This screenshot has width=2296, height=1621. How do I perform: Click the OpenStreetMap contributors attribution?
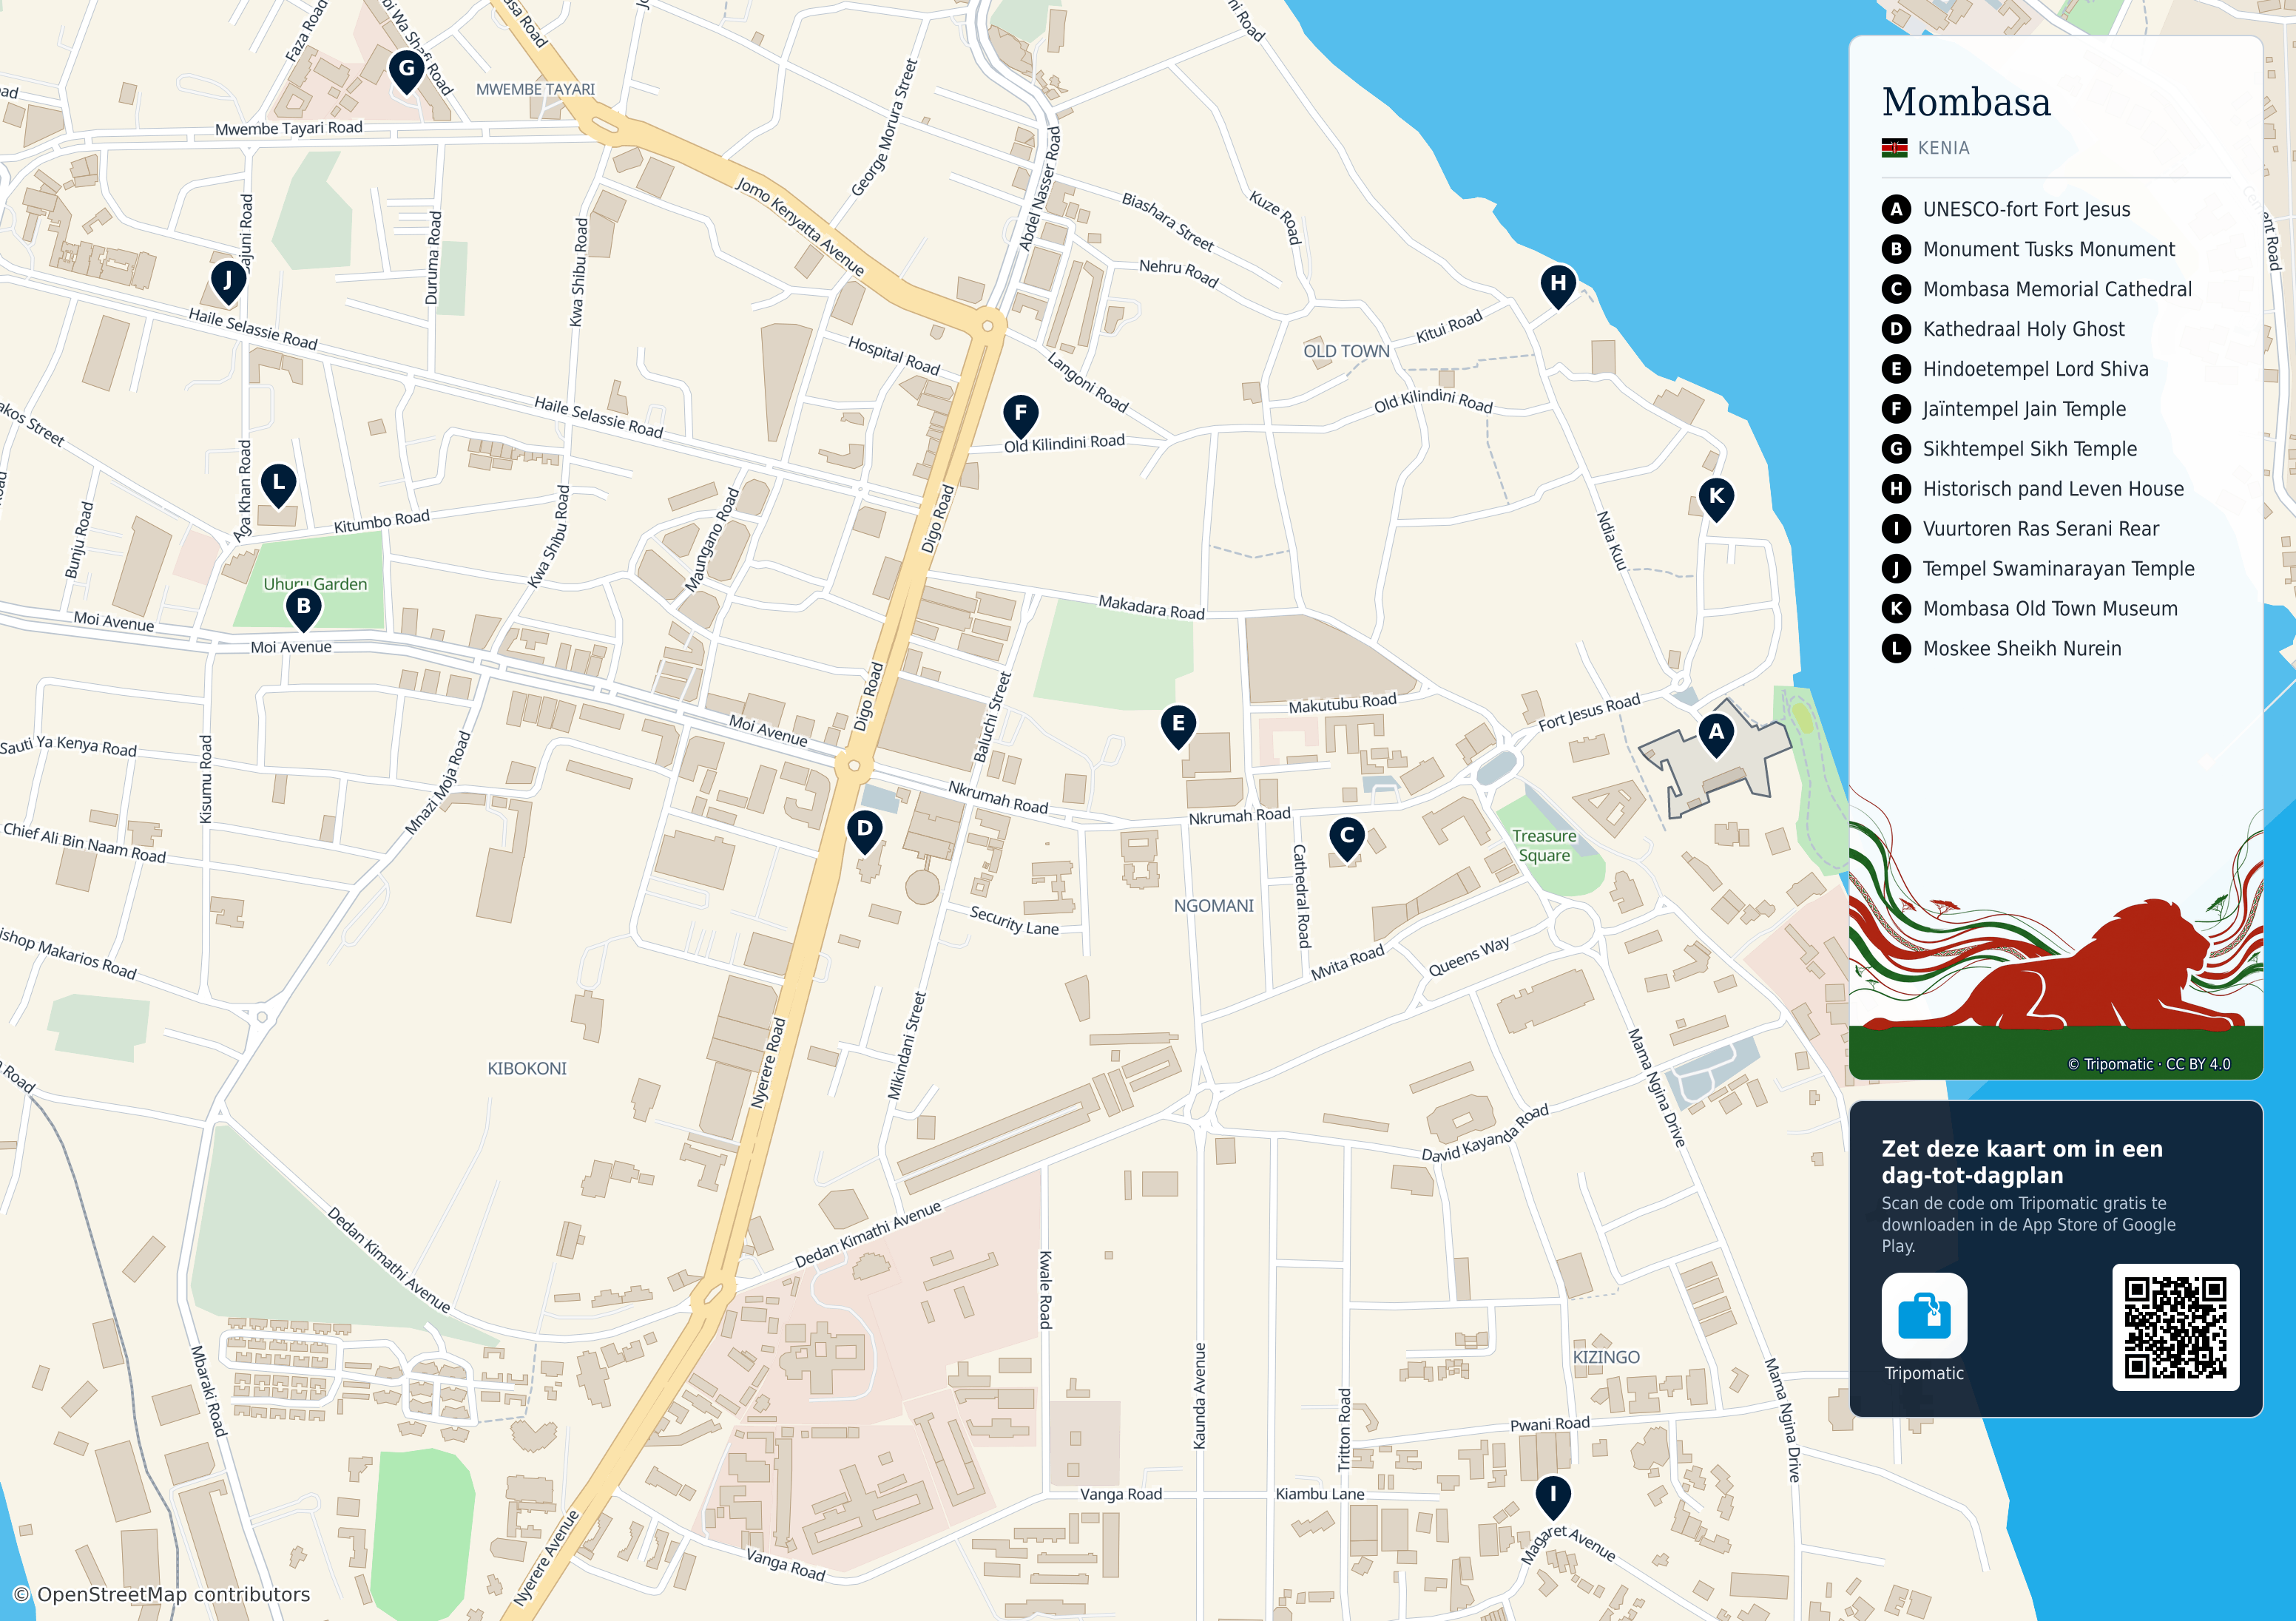[162, 1594]
